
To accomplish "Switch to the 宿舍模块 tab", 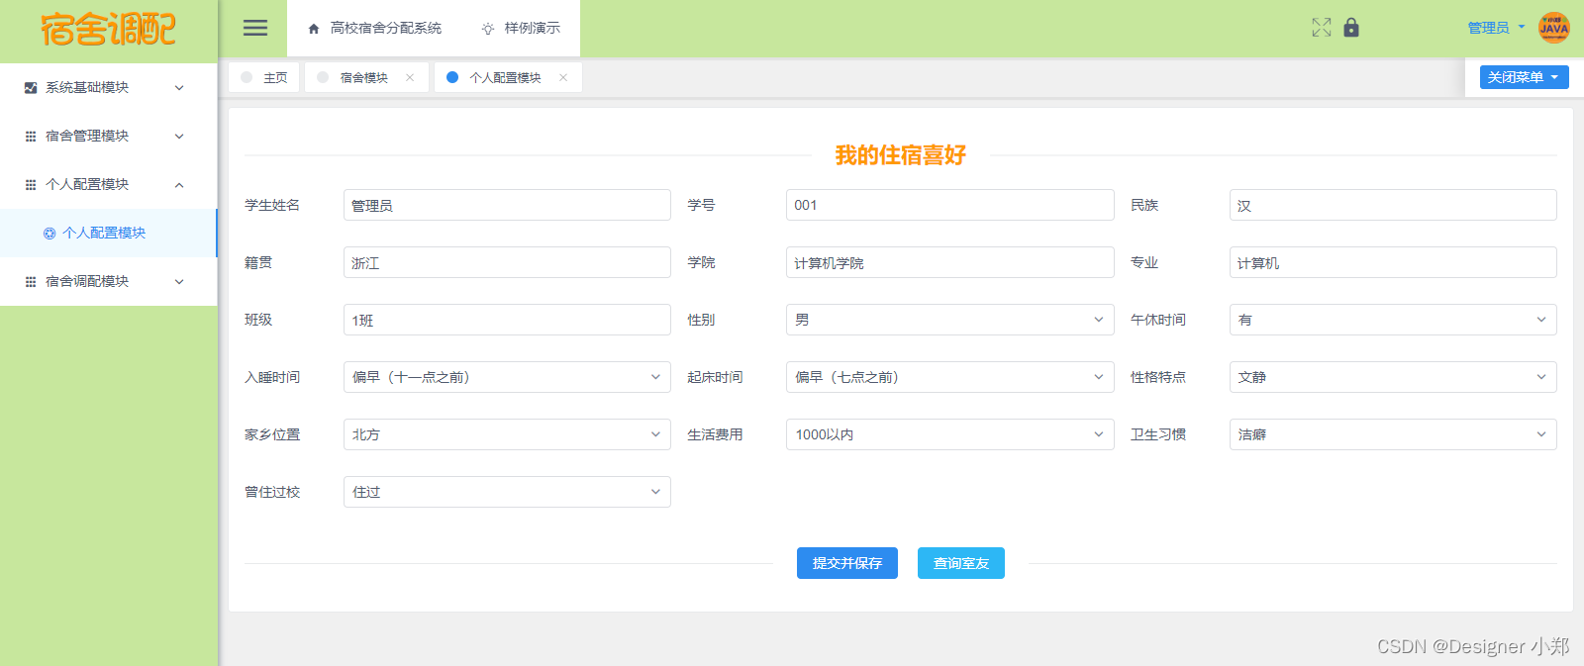I will point(366,77).
